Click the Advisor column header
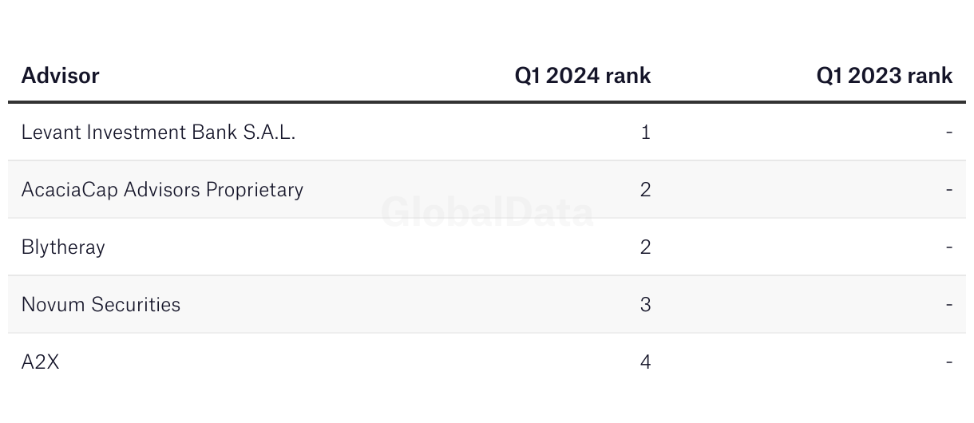The image size is (974, 423). pyautogui.click(x=60, y=76)
